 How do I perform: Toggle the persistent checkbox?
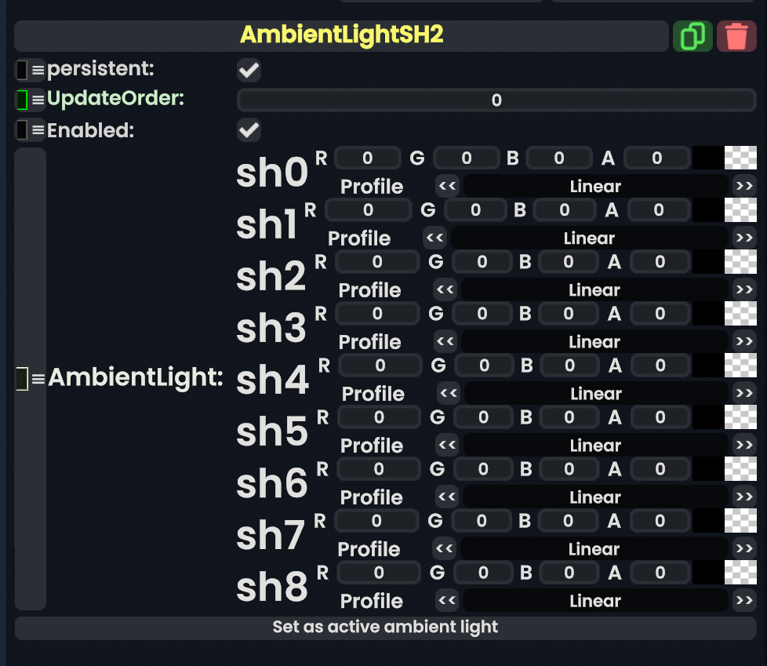click(x=249, y=71)
